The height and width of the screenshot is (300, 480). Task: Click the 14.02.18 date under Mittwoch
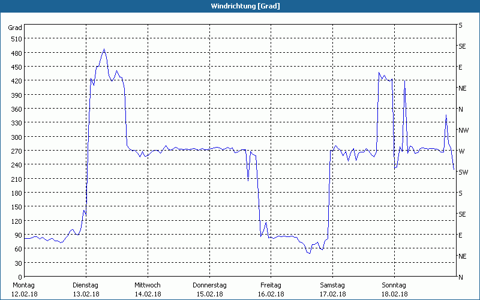[148, 294]
